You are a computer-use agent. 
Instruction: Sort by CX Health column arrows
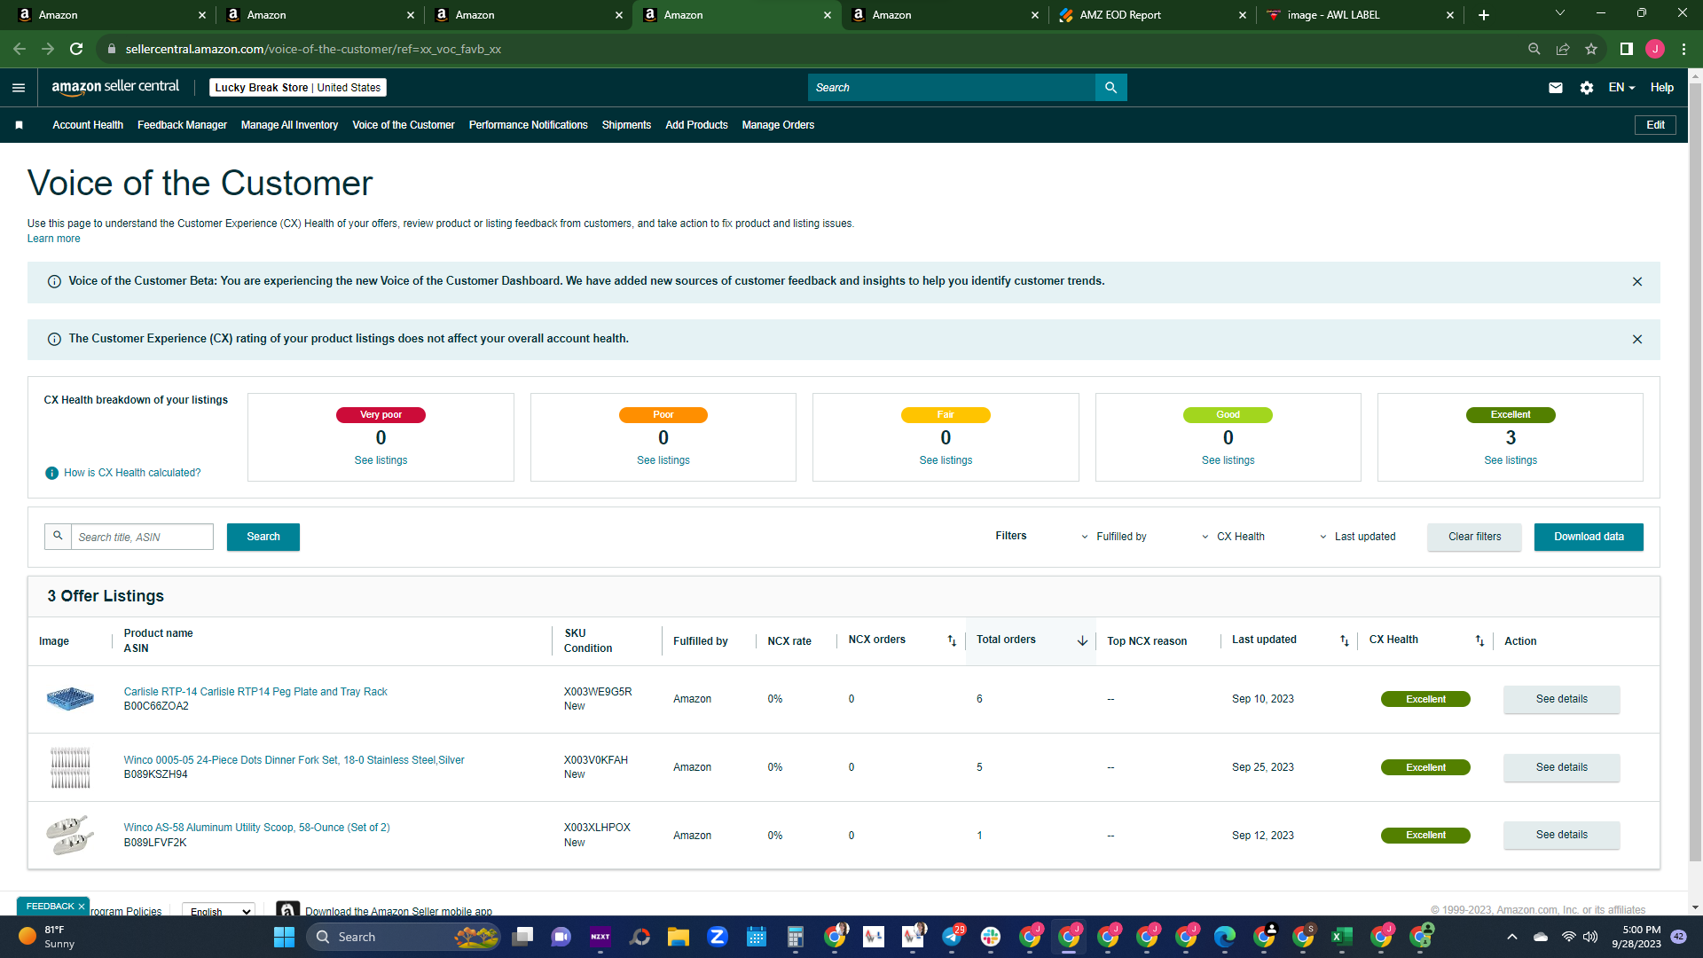(1479, 640)
